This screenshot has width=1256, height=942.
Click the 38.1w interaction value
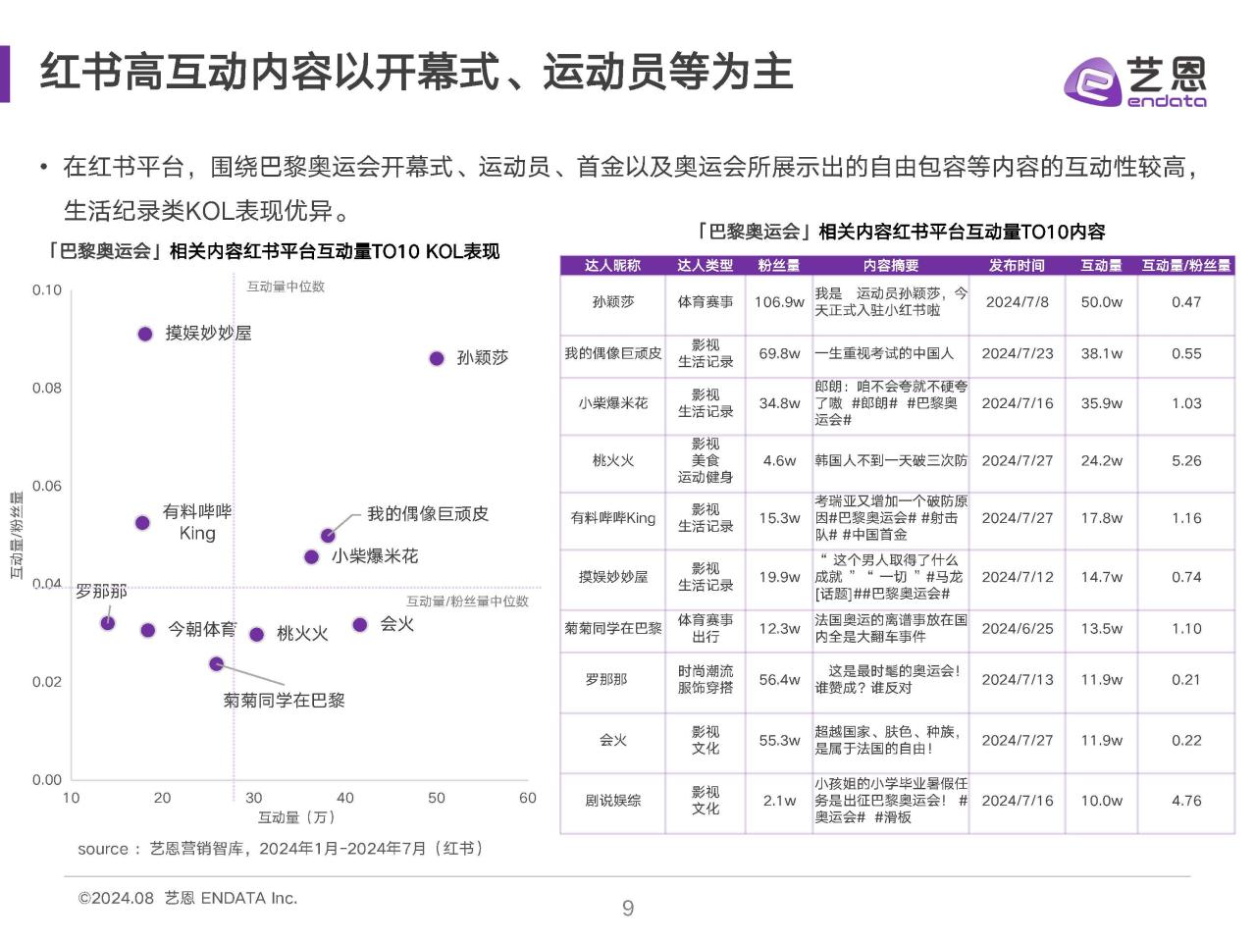pos(1102,353)
